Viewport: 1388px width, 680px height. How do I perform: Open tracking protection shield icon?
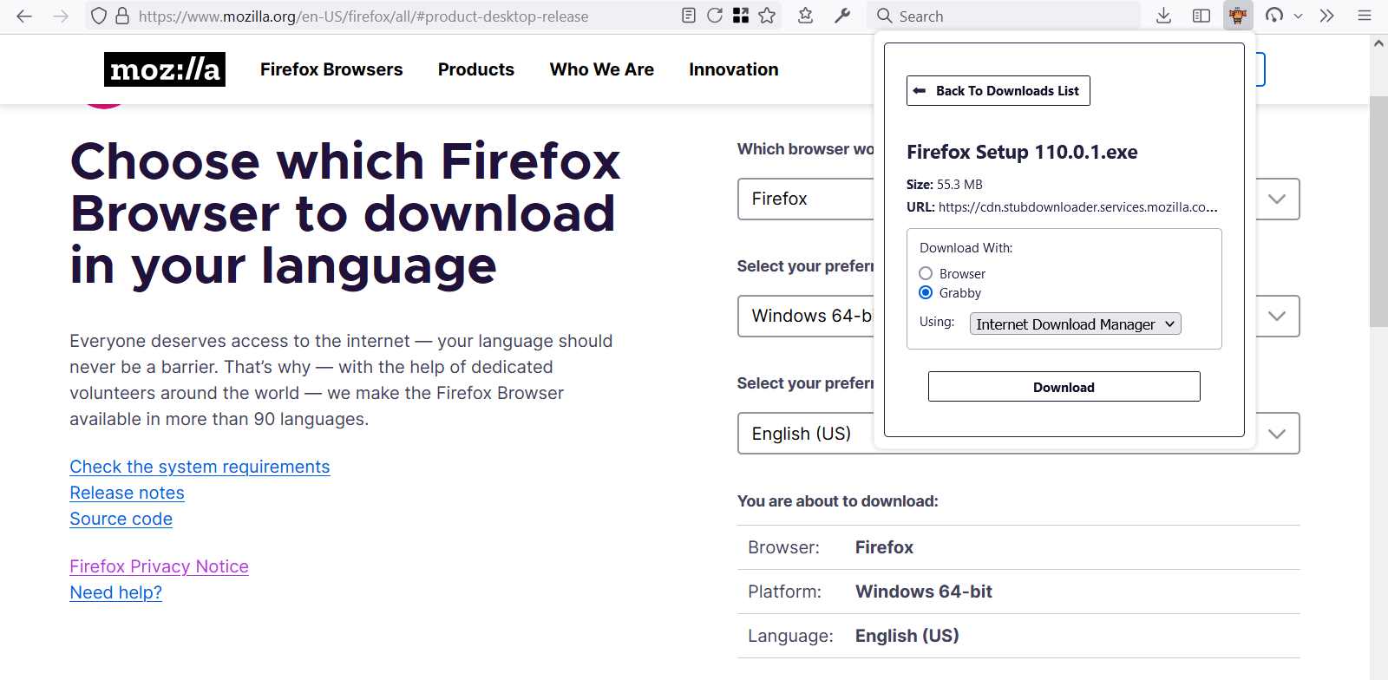[x=99, y=16]
